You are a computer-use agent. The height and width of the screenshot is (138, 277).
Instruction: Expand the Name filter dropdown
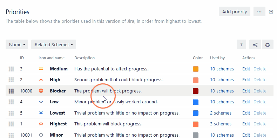click(17, 44)
